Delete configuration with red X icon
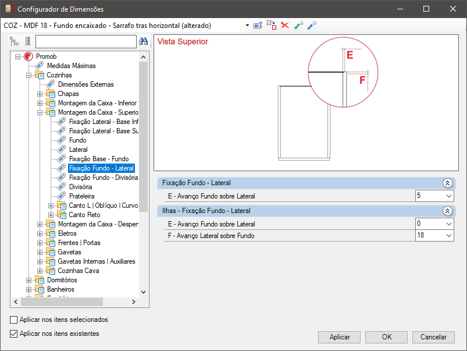Viewport: 467px width, 351px height. [285, 26]
